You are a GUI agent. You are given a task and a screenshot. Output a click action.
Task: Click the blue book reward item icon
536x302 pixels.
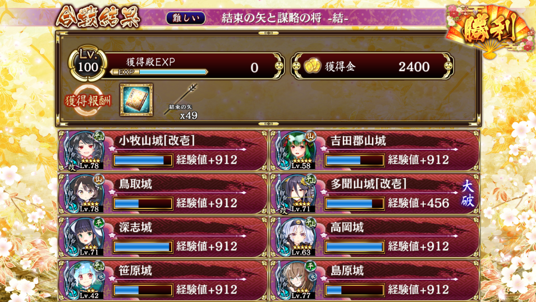136,100
